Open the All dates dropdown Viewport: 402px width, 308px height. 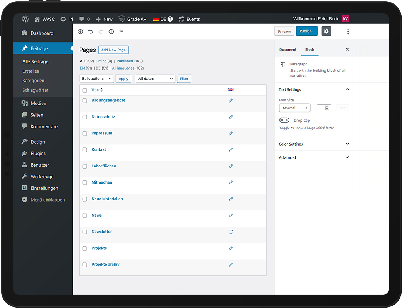[155, 79]
